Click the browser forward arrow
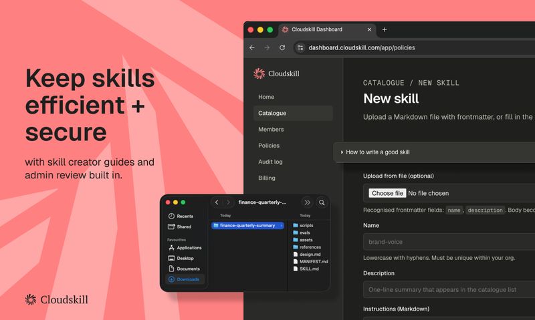 [x=267, y=47]
